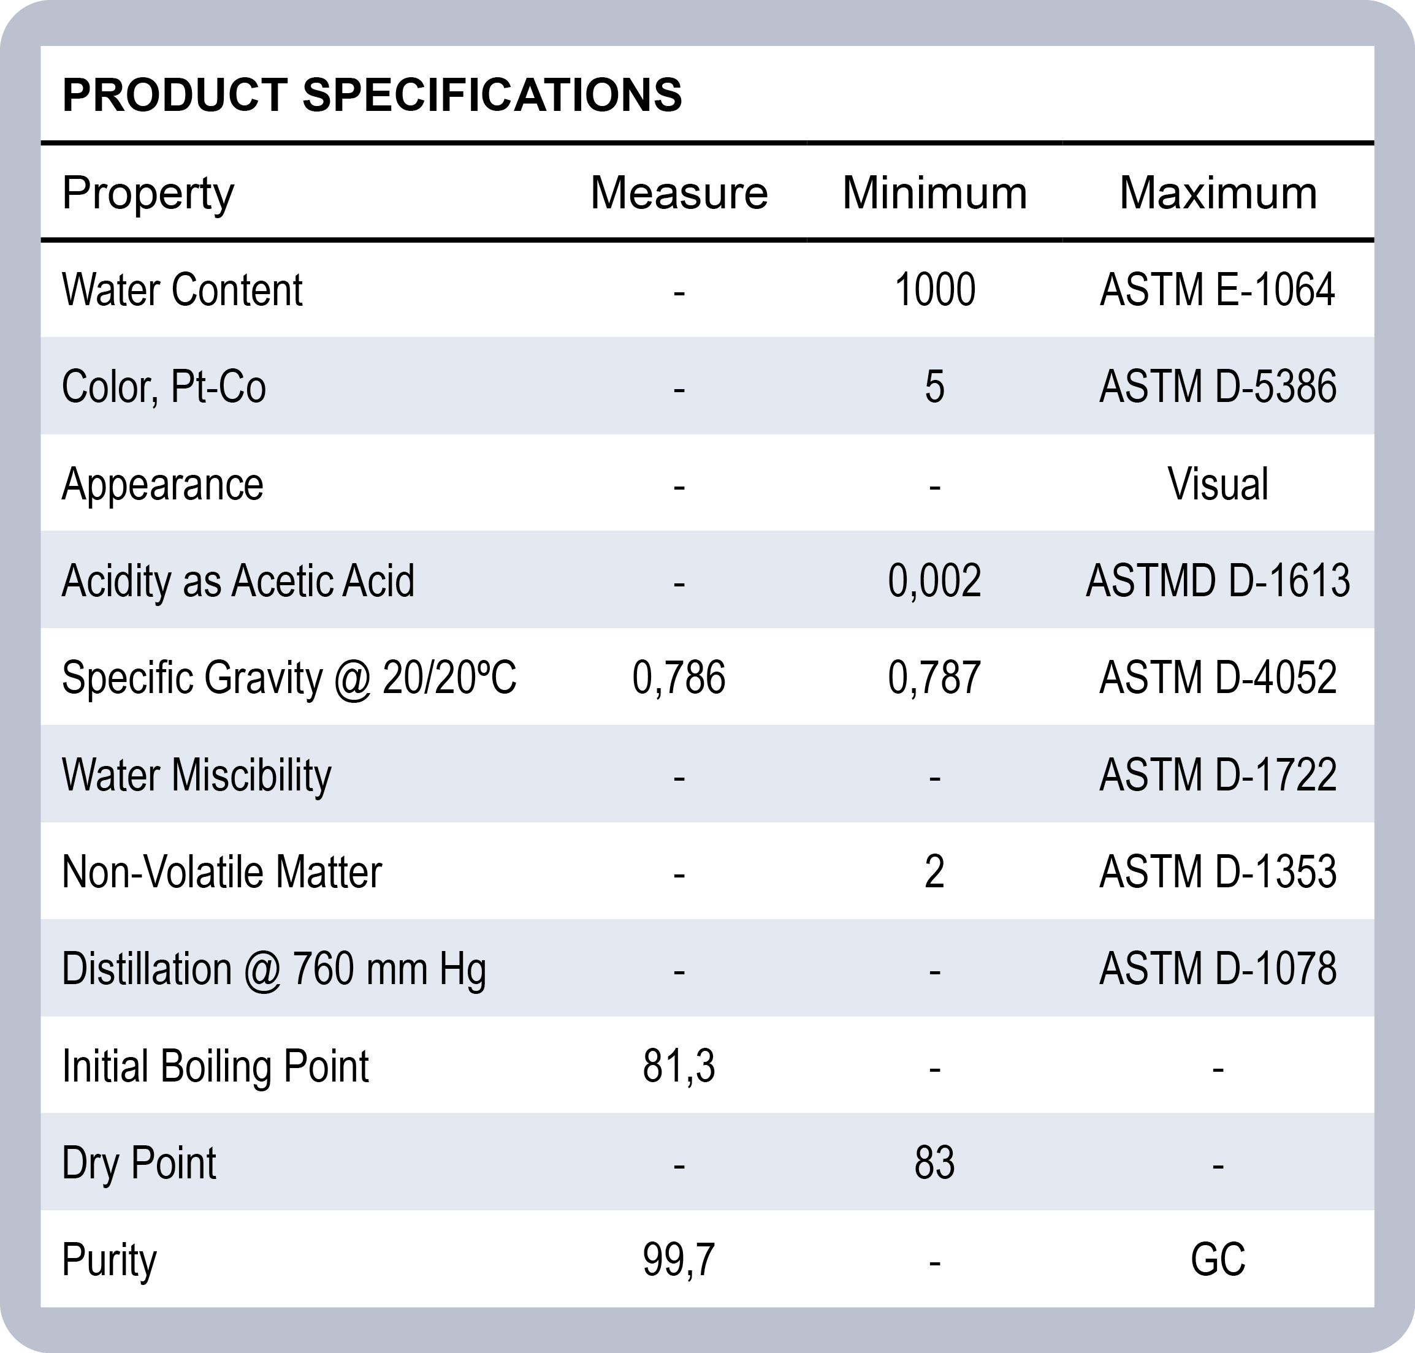The height and width of the screenshot is (1353, 1415).
Task: Click the ASTM D-5386 cell
Action: pyautogui.click(x=1218, y=387)
